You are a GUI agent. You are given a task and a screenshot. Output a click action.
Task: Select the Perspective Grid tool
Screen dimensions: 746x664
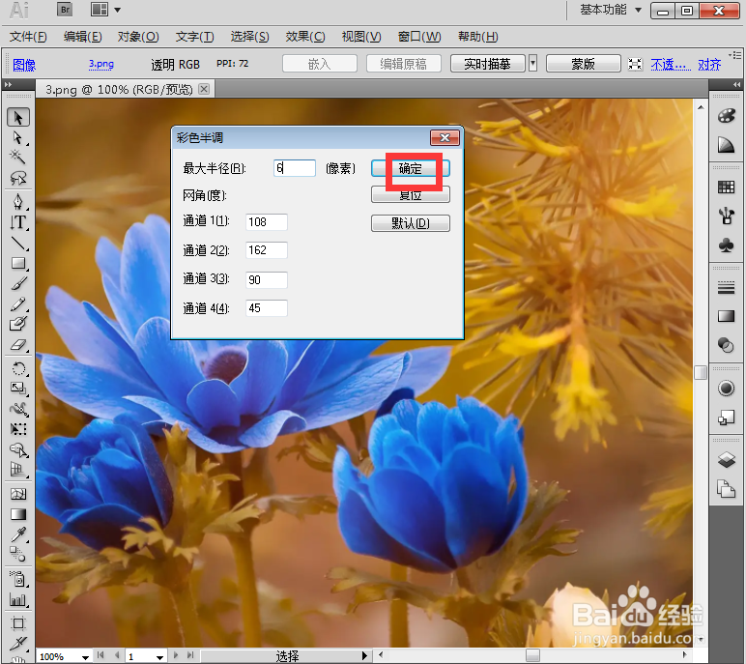point(18,470)
